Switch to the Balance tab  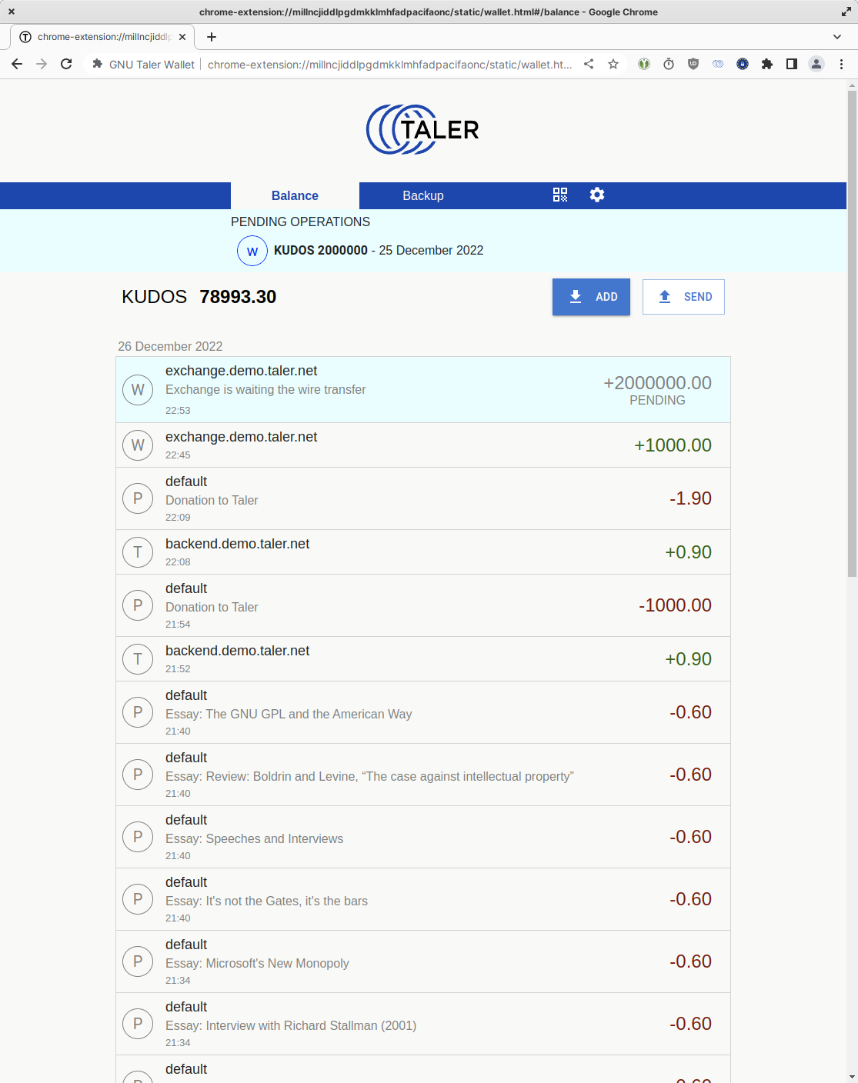point(295,196)
